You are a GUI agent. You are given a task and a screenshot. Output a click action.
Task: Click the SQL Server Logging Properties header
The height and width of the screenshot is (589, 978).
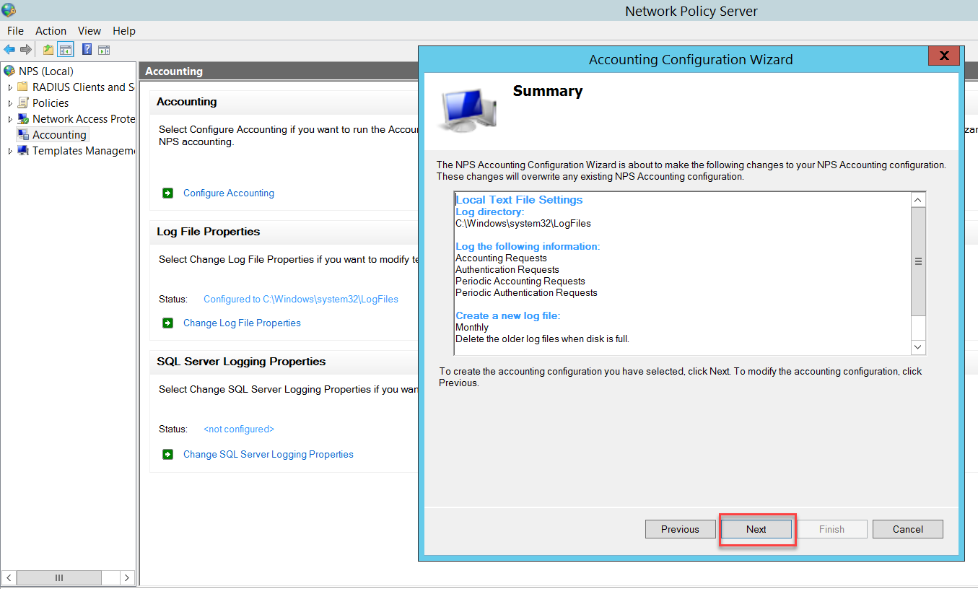click(241, 362)
